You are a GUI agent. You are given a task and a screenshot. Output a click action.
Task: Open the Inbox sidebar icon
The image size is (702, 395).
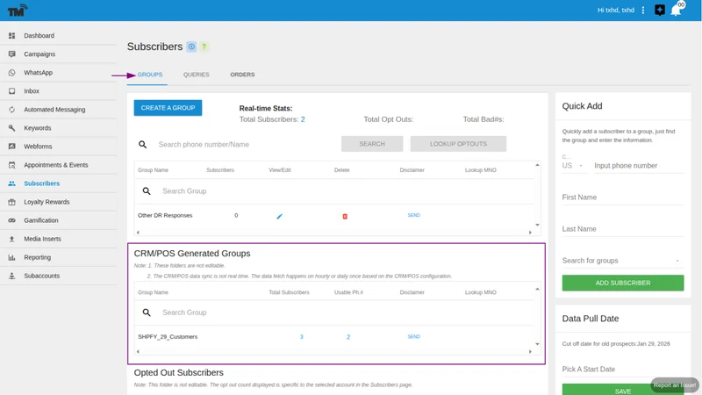[11, 91]
